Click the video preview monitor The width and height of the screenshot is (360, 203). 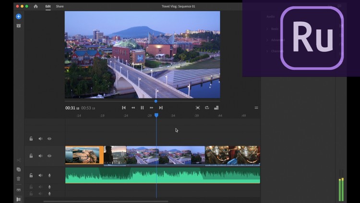pyautogui.click(x=143, y=55)
